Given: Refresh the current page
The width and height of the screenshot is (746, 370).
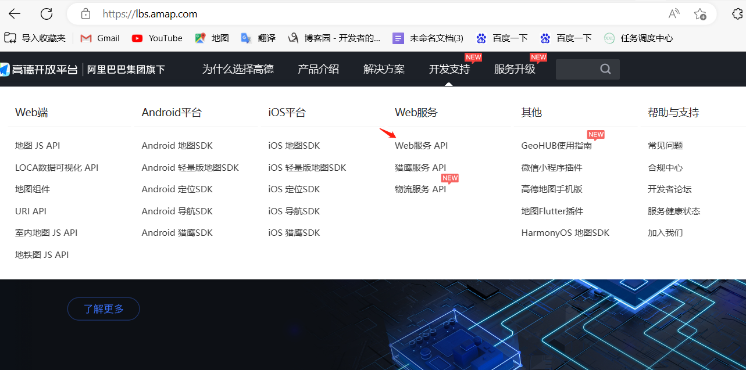Looking at the screenshot, I should 46,13.
